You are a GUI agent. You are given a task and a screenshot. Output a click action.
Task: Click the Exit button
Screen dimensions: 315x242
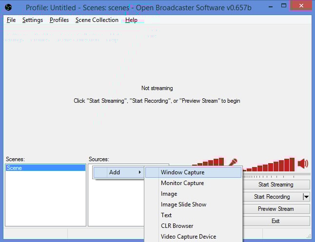click(276, 221)
